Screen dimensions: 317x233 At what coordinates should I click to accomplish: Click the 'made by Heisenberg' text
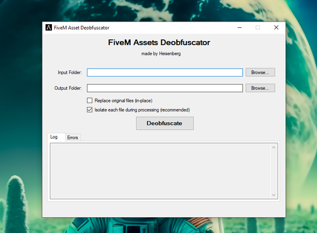161,54
